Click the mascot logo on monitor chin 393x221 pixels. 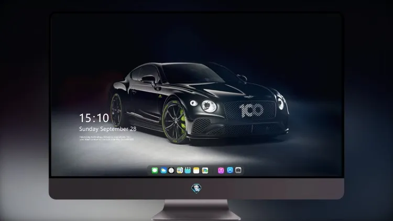[196, 189]
